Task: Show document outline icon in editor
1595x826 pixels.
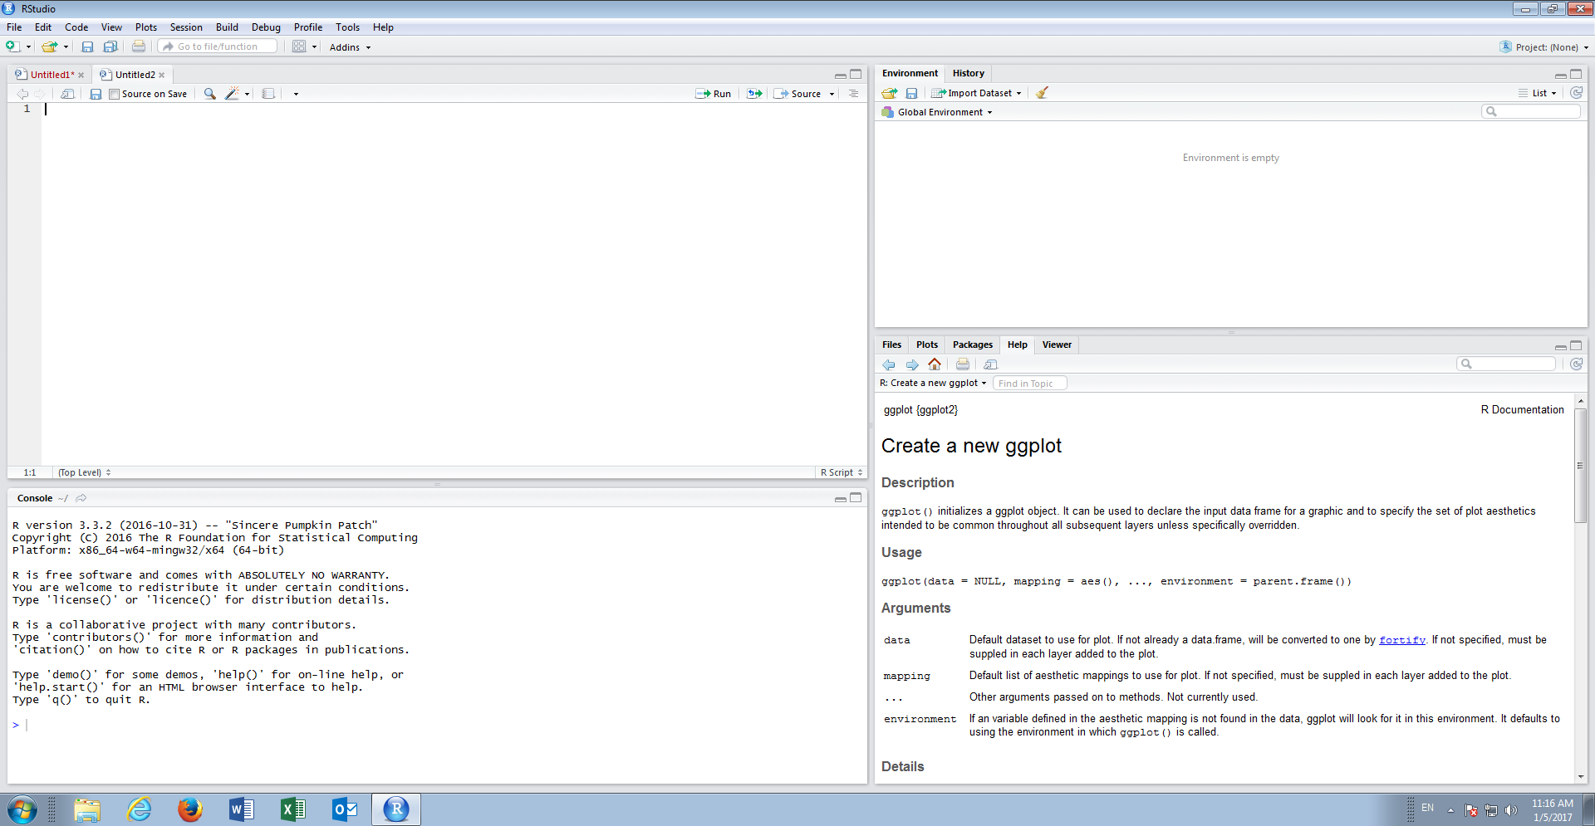Action: [853, 94]
